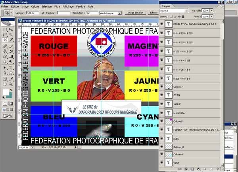This screenshot has height=172, width=238.
Task: Select the Calque 10 layer
Action: point(190,147)
